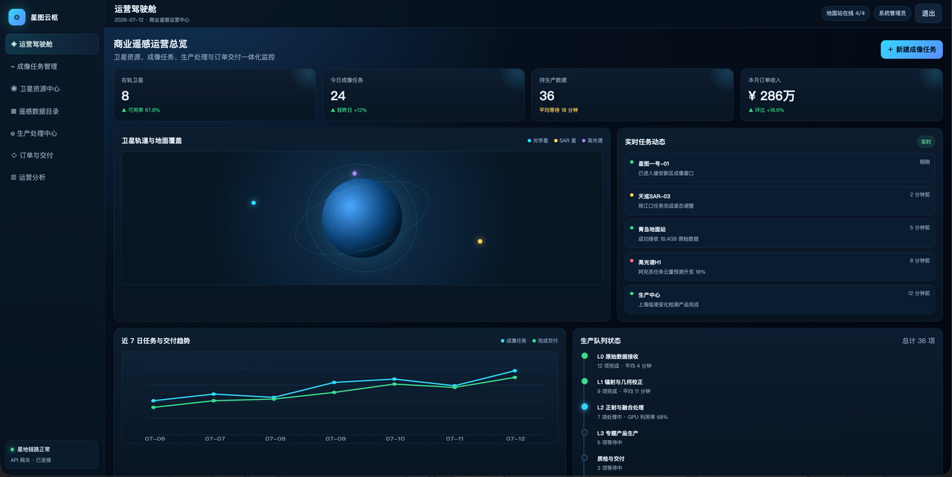Image resolution: width=952 pixels, height=477 pixels.
Task: Click the 07-10 date label on the chart axis
Action: pyautogui.click(x=395, y=439)
